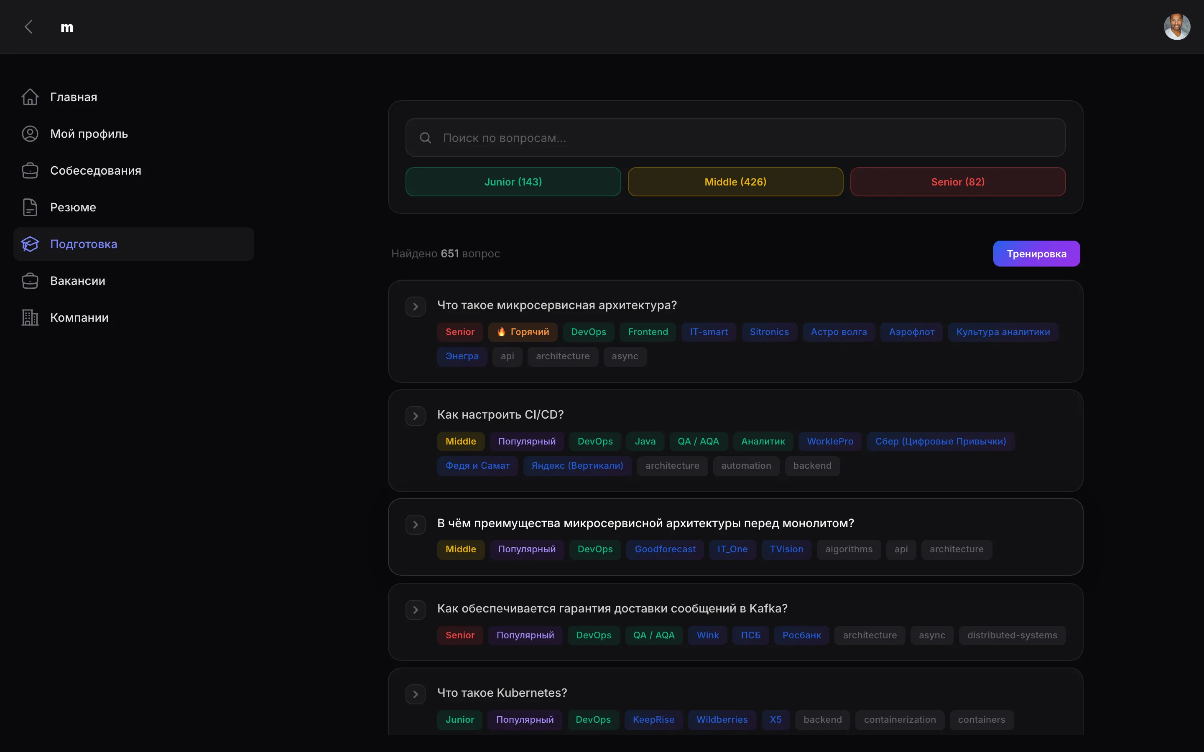Click the building icon for Компании
Viewport: 1204px width, 752px height.
click(30, 318)
